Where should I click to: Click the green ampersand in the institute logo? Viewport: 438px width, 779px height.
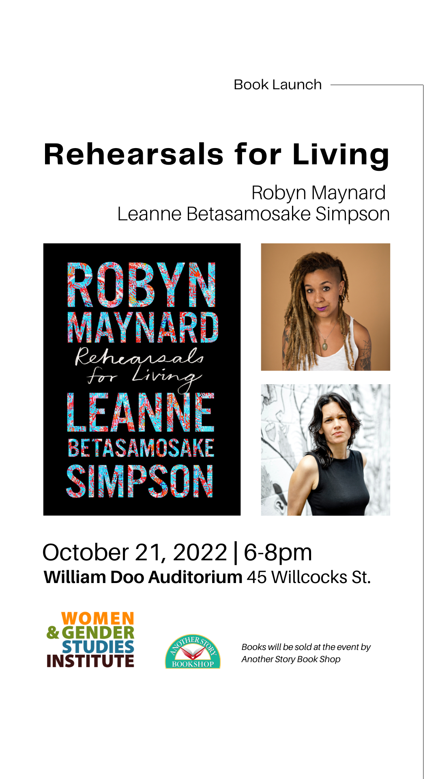[x=53, y=633]
